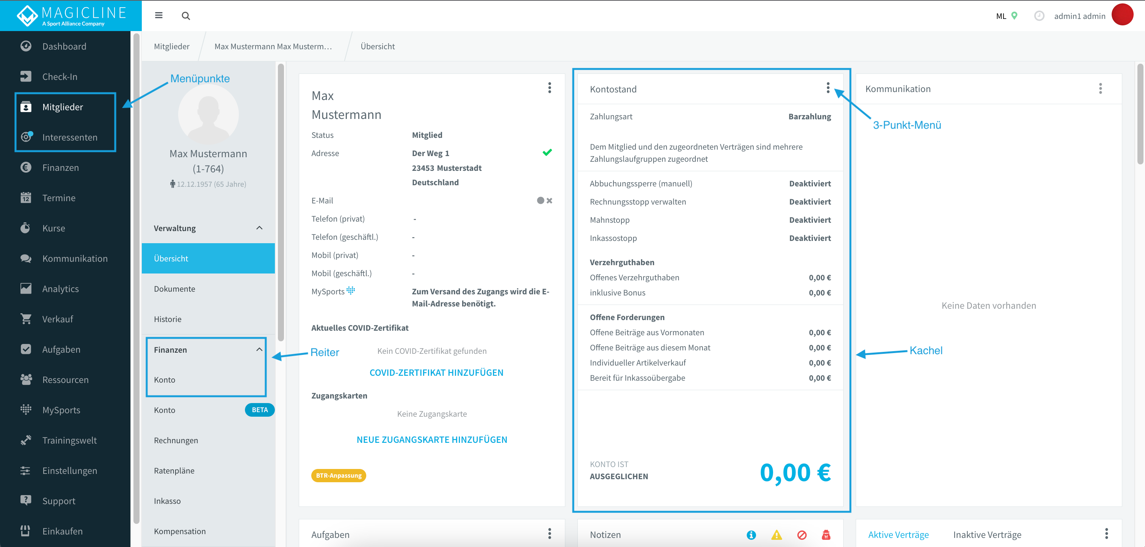Click the clock icon in header
Image resolution: width=1145 pixels, height=547 pixels.
(x=1039, y=16)
